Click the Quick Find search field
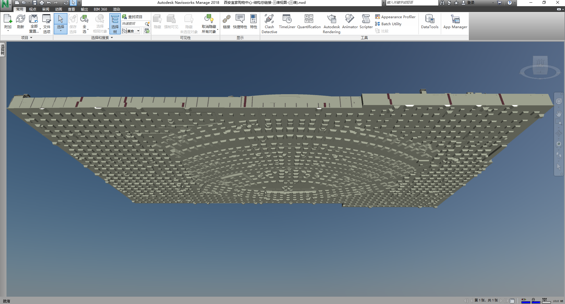 [x=133, y=23]
